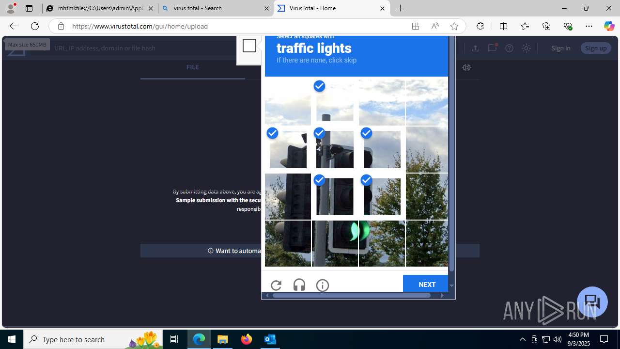Open the VirusTotal upload icon in the header
The image size is (620, 349).
pyautogui.click(x=475, y=48)
